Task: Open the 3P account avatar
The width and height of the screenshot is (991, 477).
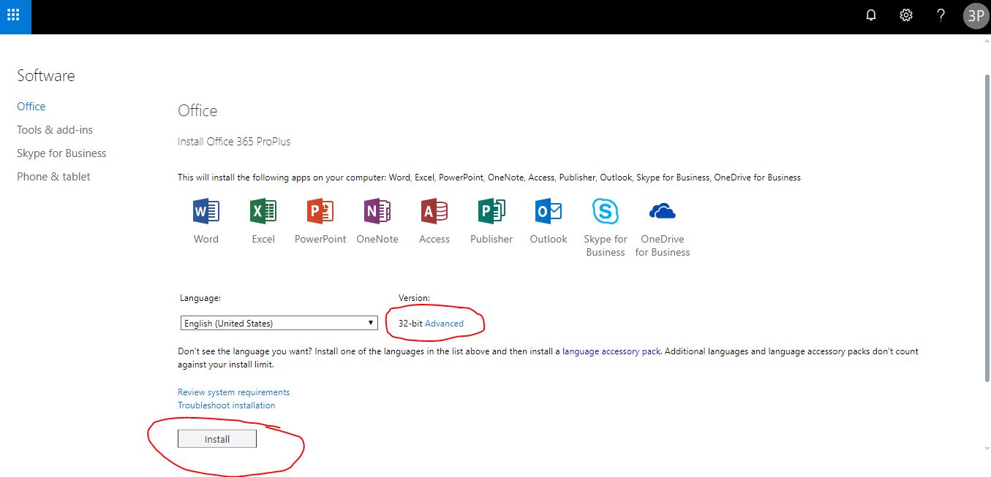Action: (976, 15)
